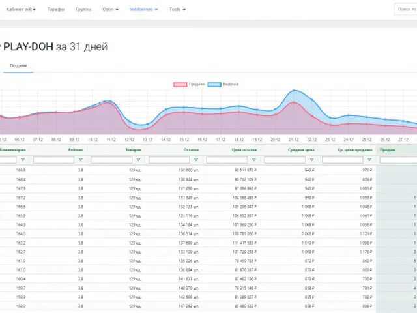This screenshot has height=313, width=417.
Task: Click the Ср. цена продажи filter input
Action: click(343, 160)
